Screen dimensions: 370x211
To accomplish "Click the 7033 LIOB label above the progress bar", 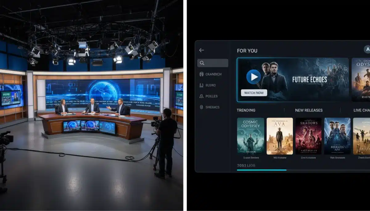I will (x=246, y=165).
